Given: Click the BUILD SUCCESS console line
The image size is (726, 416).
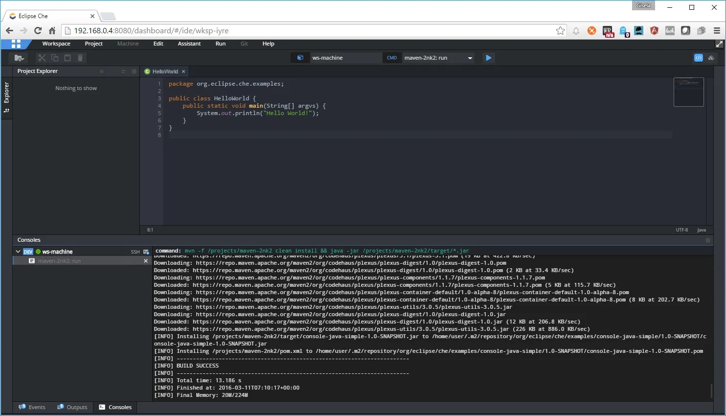Looking at the screenshot, I should (x=186, y=366).
